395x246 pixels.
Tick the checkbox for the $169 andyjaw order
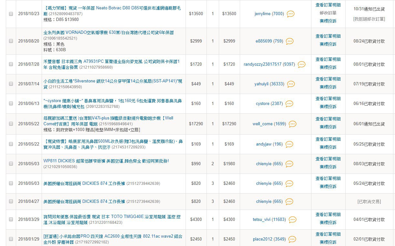[11, 144]
